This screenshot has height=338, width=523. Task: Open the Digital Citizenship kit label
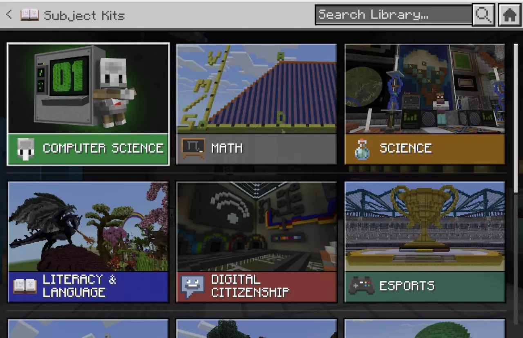pyautogui.click(x=250, y=286)
